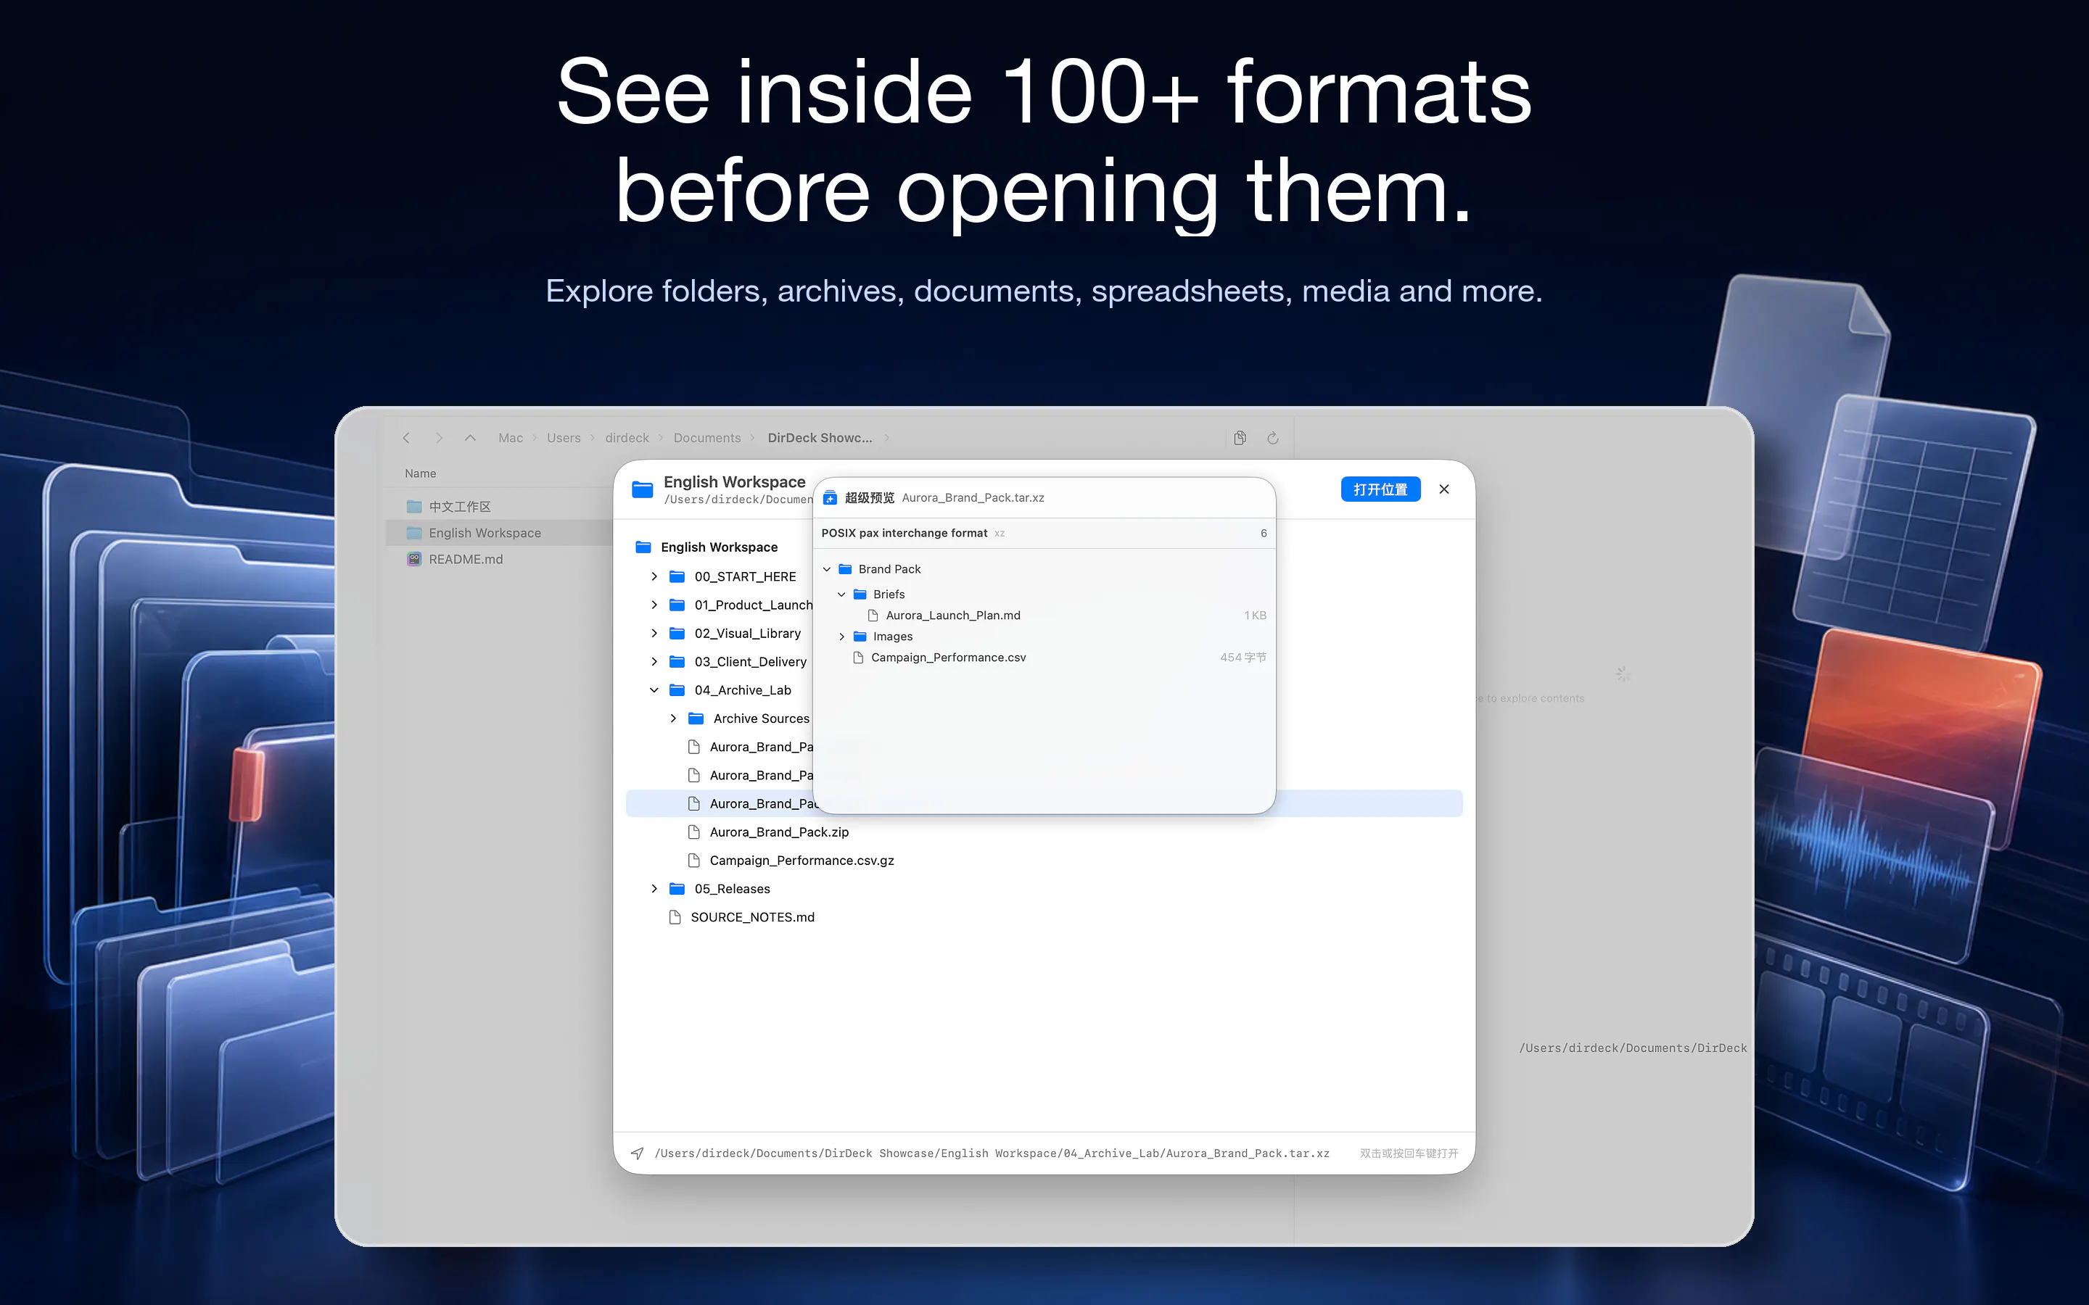Close the English Workspace preview panel

(1444, 489)
